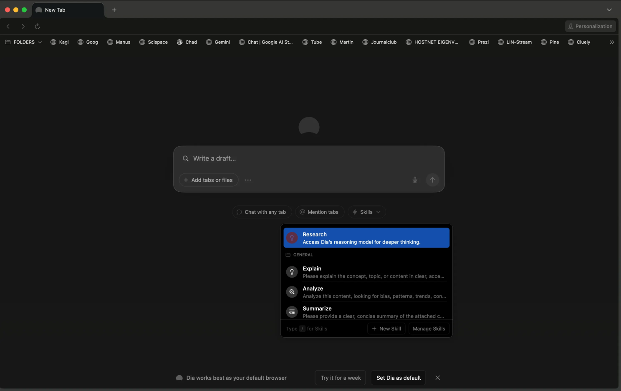Click the Manage Skills button
621x391 pixels.
coord(429,329)
